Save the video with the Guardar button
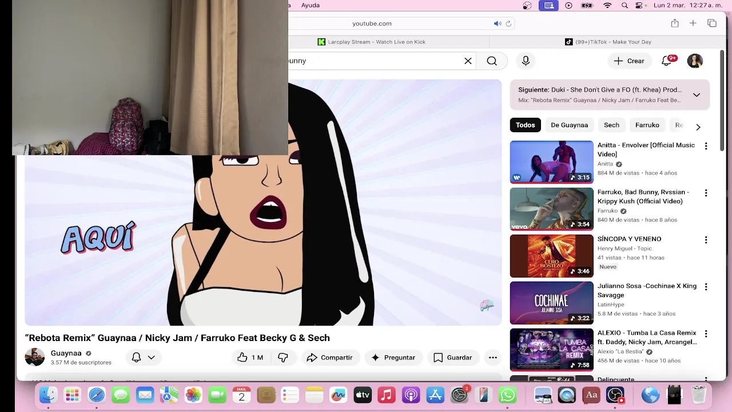 pyautogui.click(x=452, y=357)
